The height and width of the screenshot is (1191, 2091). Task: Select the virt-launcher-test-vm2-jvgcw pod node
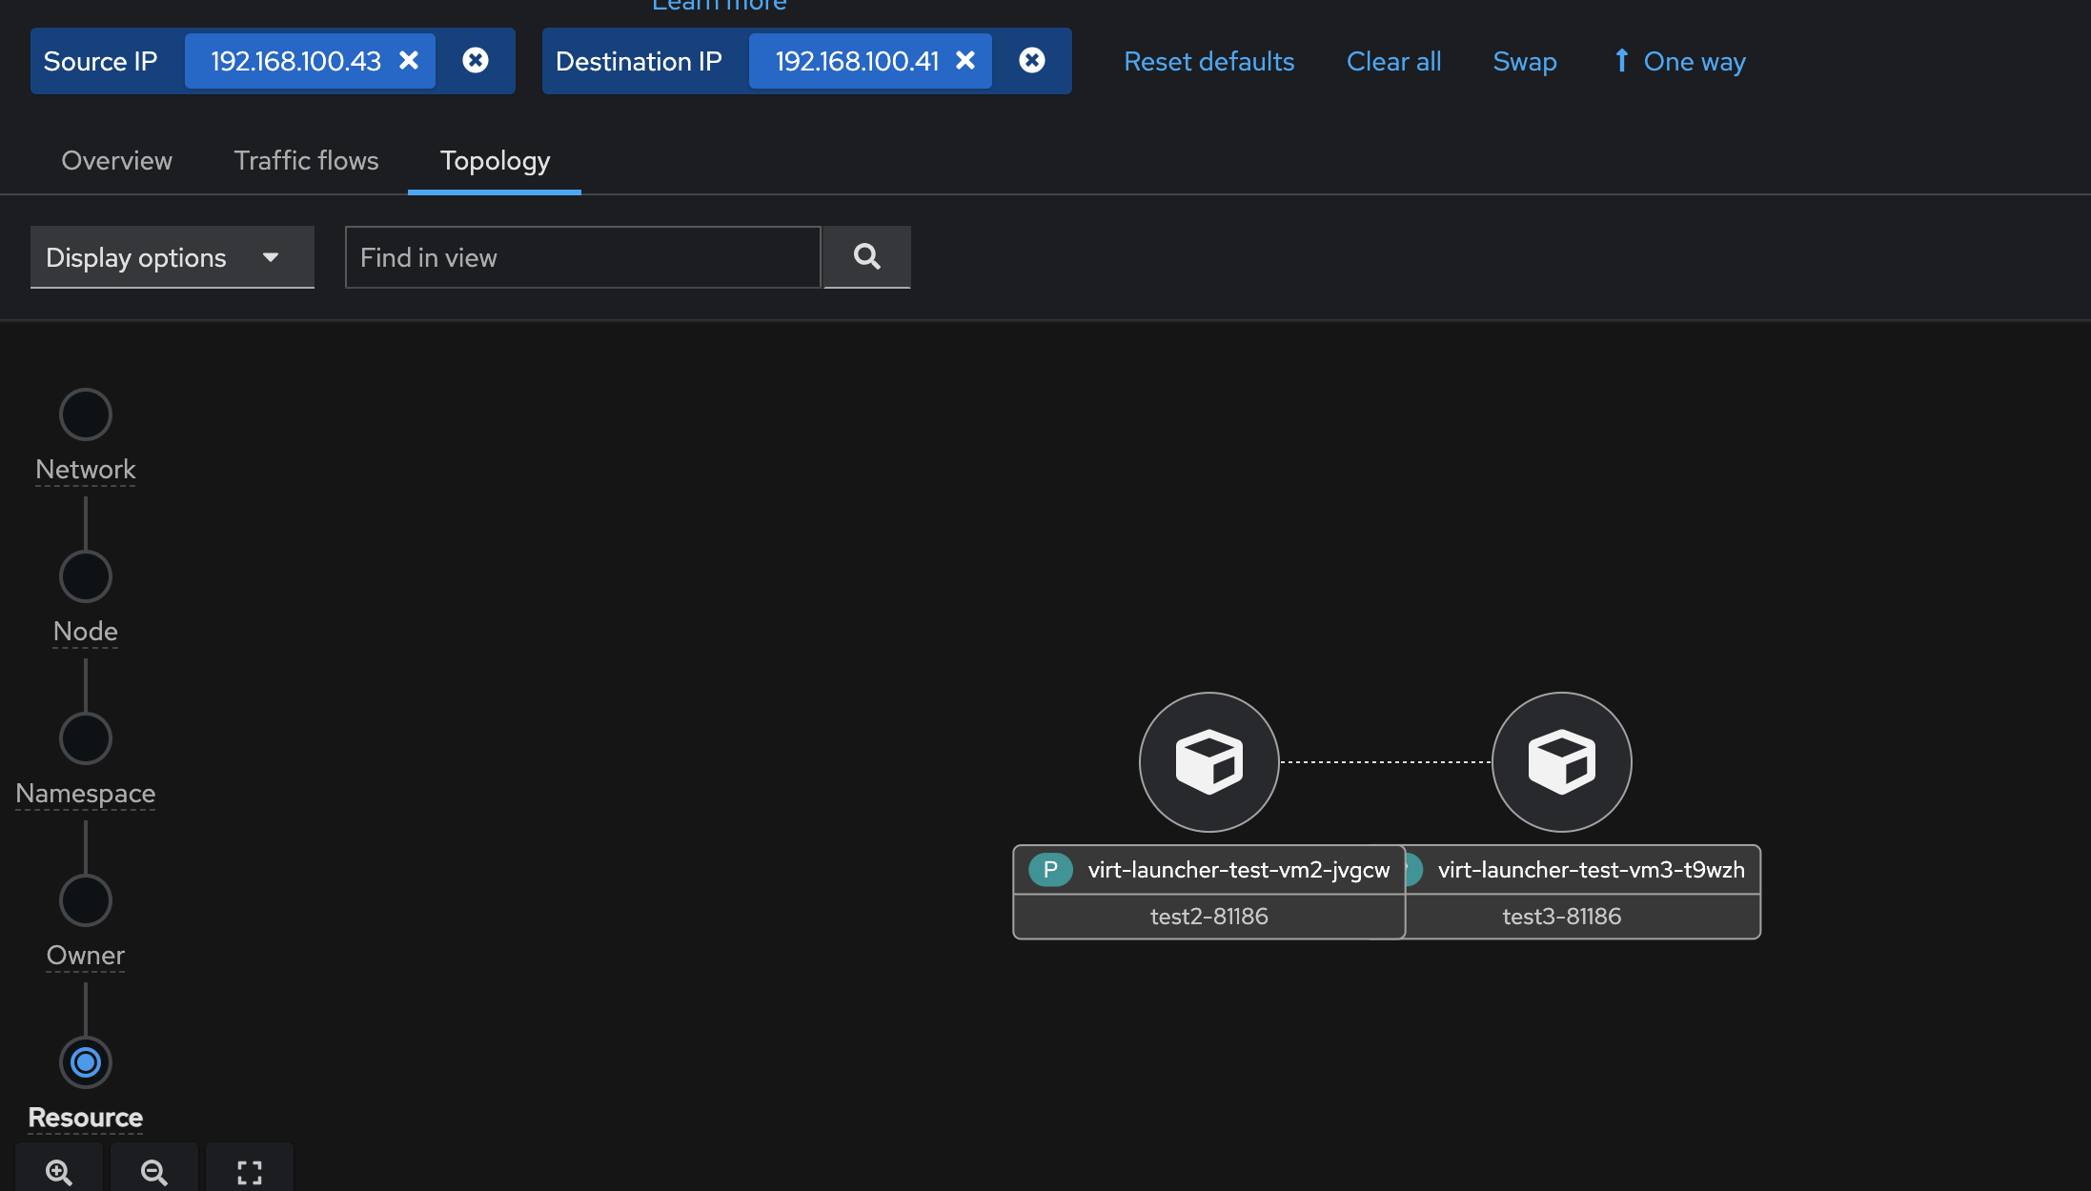(1208, 762)
